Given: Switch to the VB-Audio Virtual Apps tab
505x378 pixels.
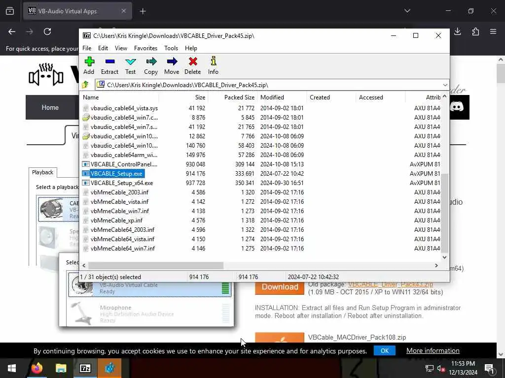Looking at the screenshot, I should 77,11.
